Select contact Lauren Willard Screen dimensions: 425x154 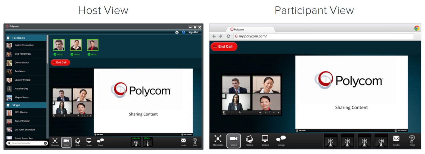pyautogui.click(x=26, y=80)
